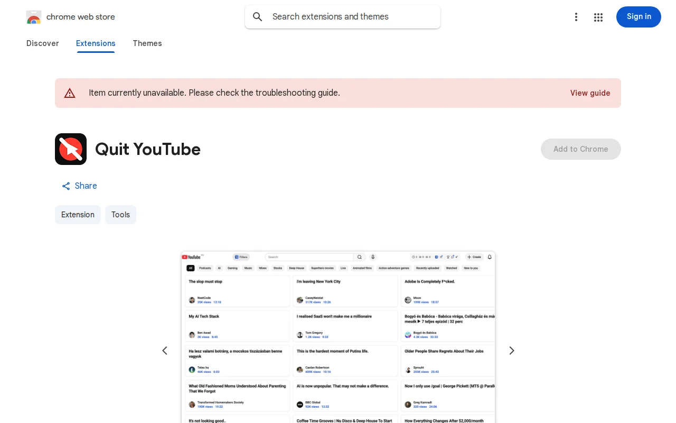The image size is (676, 423).
Task: Click the share icon beside Share
Action: pos(66,186)
